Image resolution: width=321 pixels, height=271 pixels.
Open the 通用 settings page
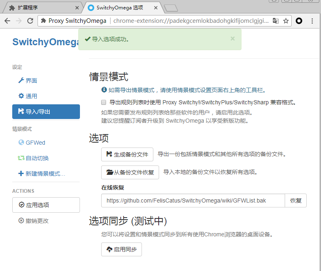[46, 96]
